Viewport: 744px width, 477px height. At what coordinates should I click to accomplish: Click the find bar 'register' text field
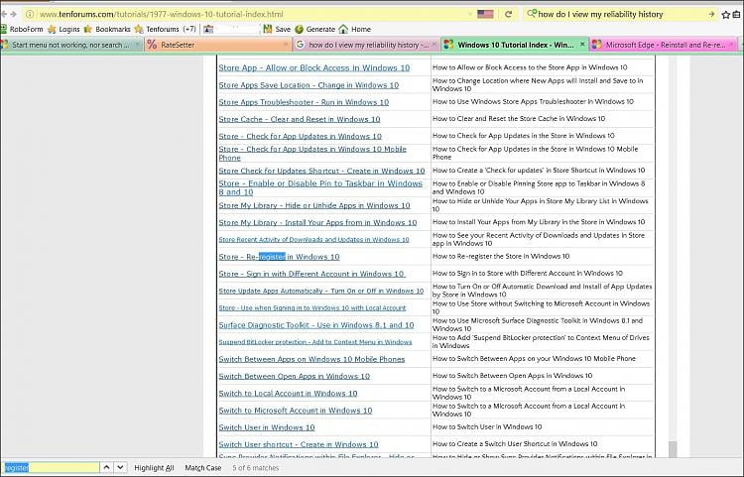[x=52, y=467]
